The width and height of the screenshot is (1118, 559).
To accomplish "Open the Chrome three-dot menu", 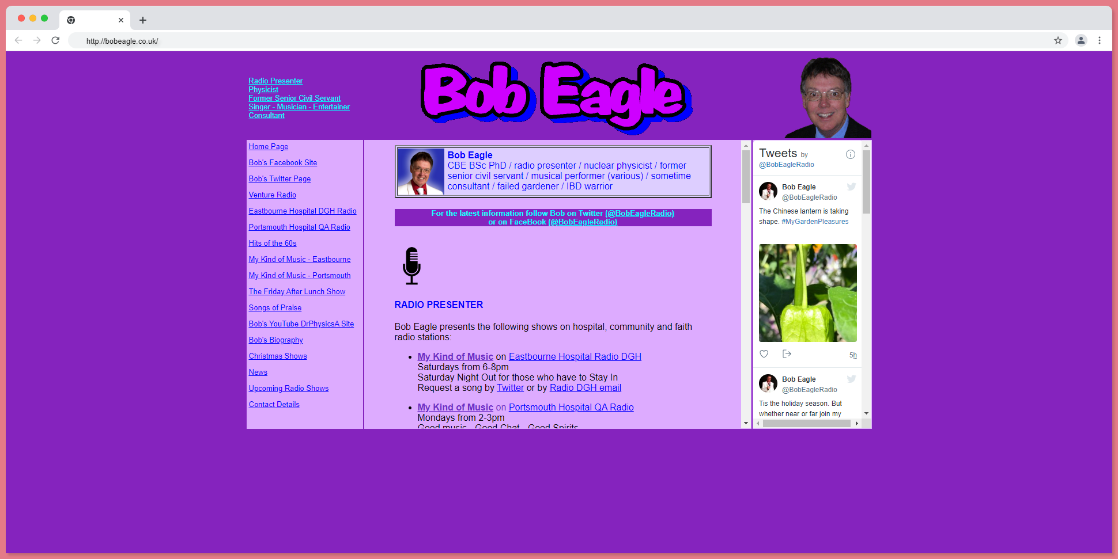I will [1100, 40].
